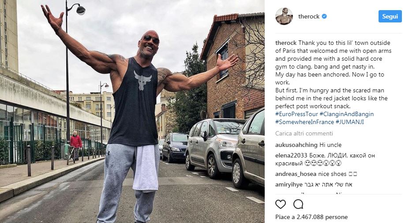Screen dimensions: 405x223
Task: Visit commenter elena22033's profile
Action: [x=291, y=156]
